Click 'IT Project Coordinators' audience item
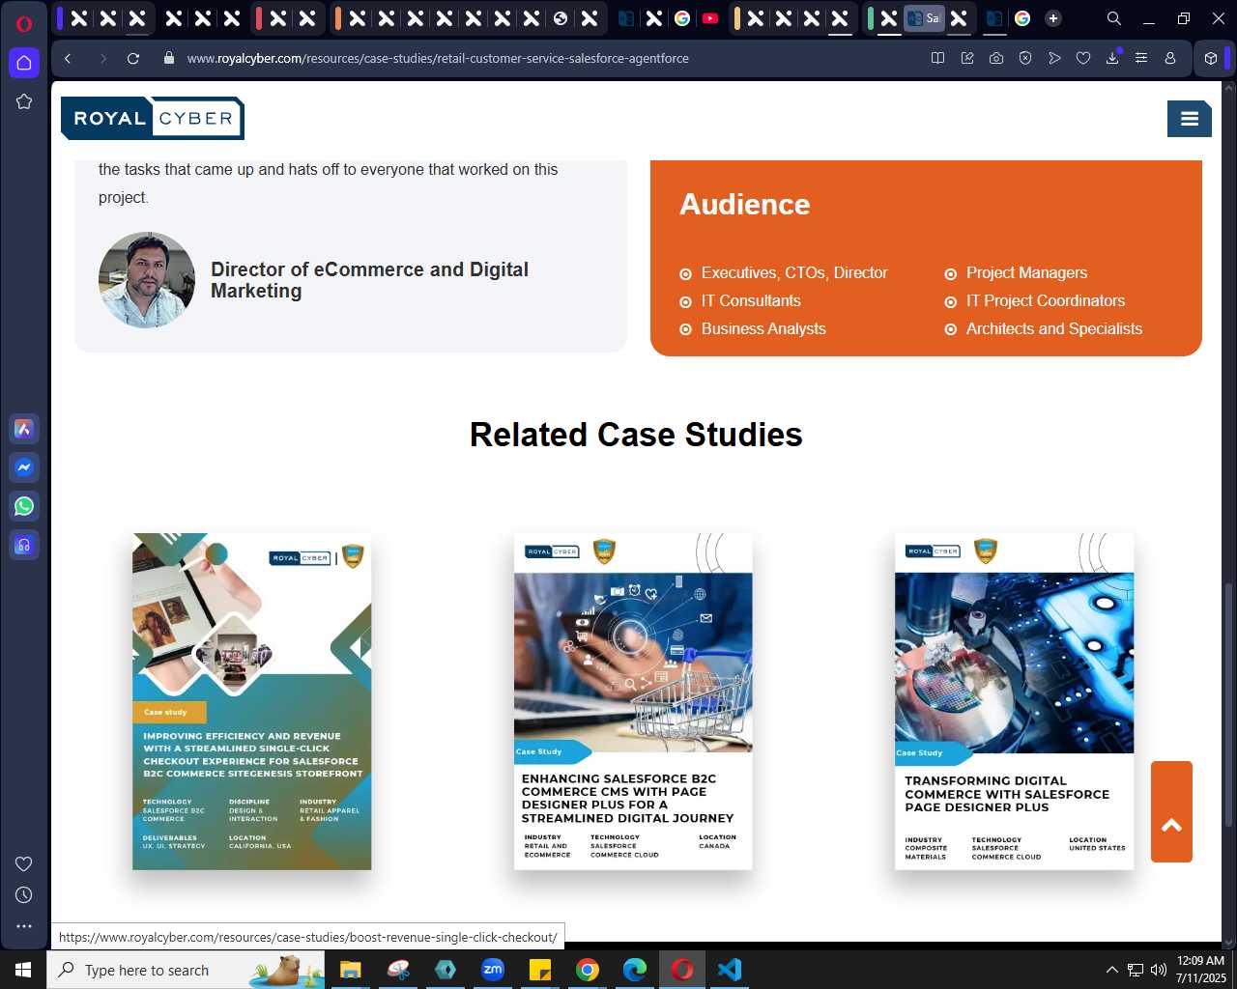The height and width of the screenshot is (989, 1237). point(1046,300)
